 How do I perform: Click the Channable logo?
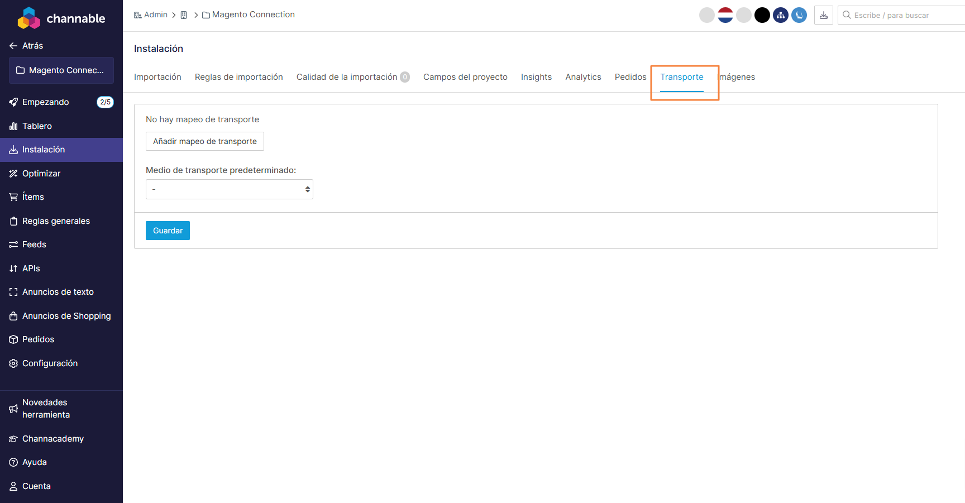coord(61,18)
